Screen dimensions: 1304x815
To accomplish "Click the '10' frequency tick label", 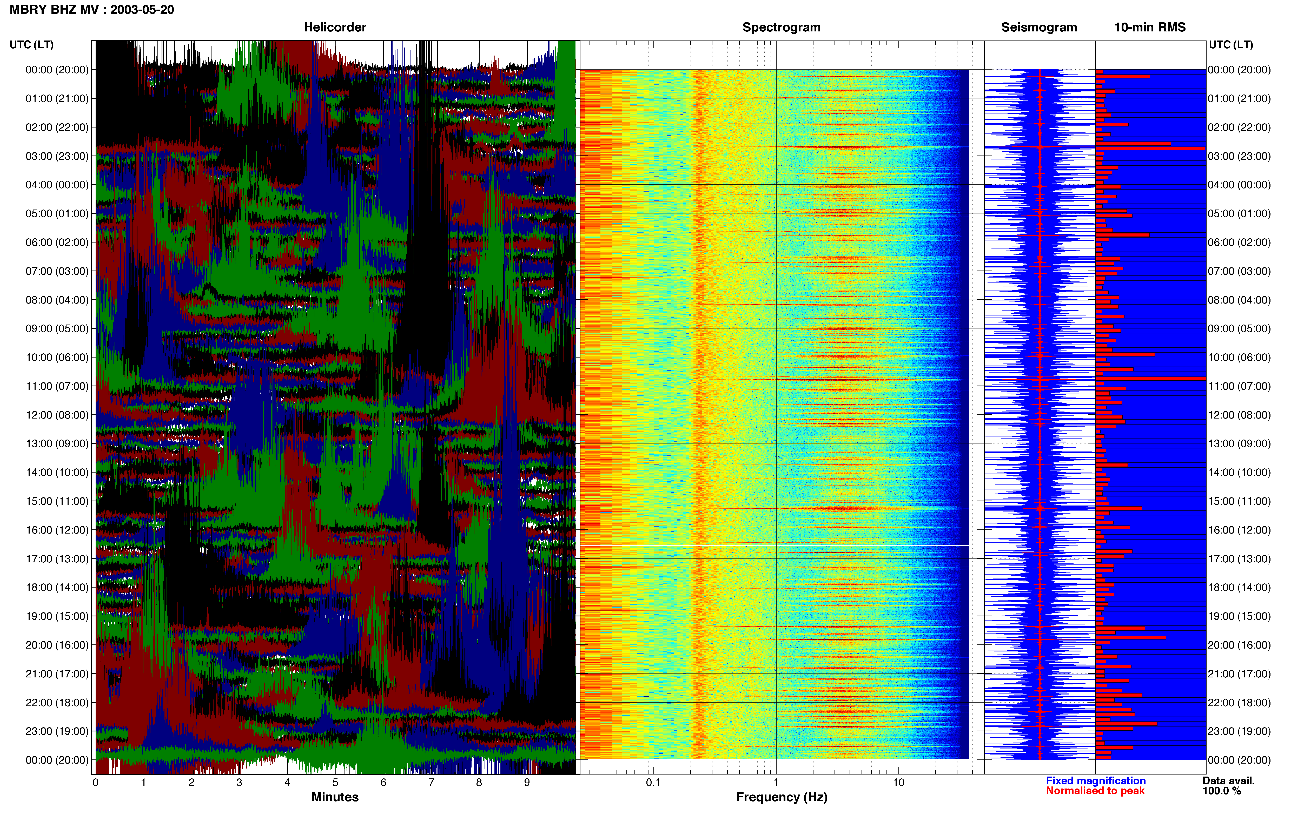I will tap(898, 783).
